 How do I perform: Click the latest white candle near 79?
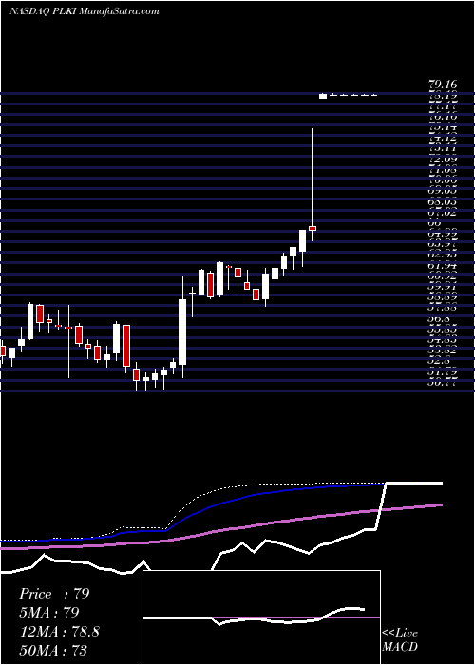pos(323,96)
